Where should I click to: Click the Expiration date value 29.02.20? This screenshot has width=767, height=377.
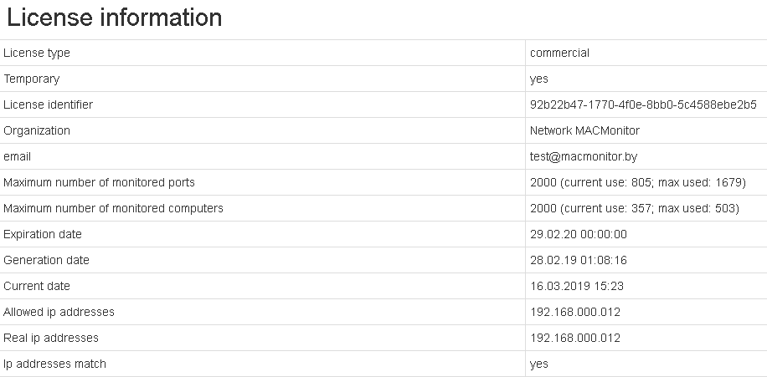click(578, 234)
